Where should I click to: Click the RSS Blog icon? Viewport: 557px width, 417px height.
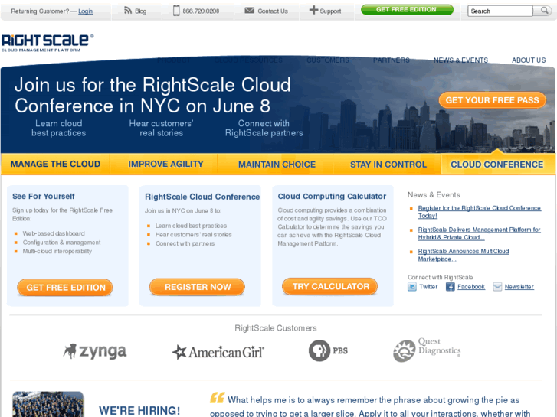pos(128,10)
